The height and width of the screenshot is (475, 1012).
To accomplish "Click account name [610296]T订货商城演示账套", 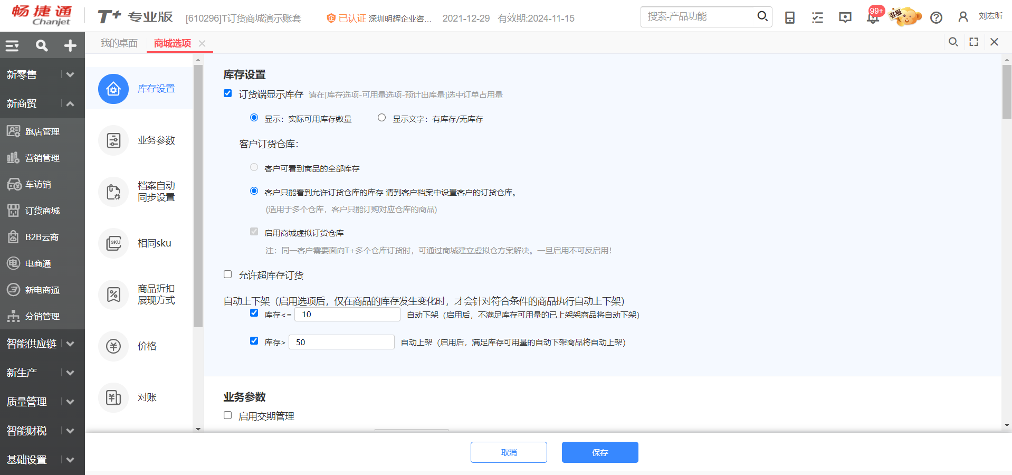I will click(243, 18).
